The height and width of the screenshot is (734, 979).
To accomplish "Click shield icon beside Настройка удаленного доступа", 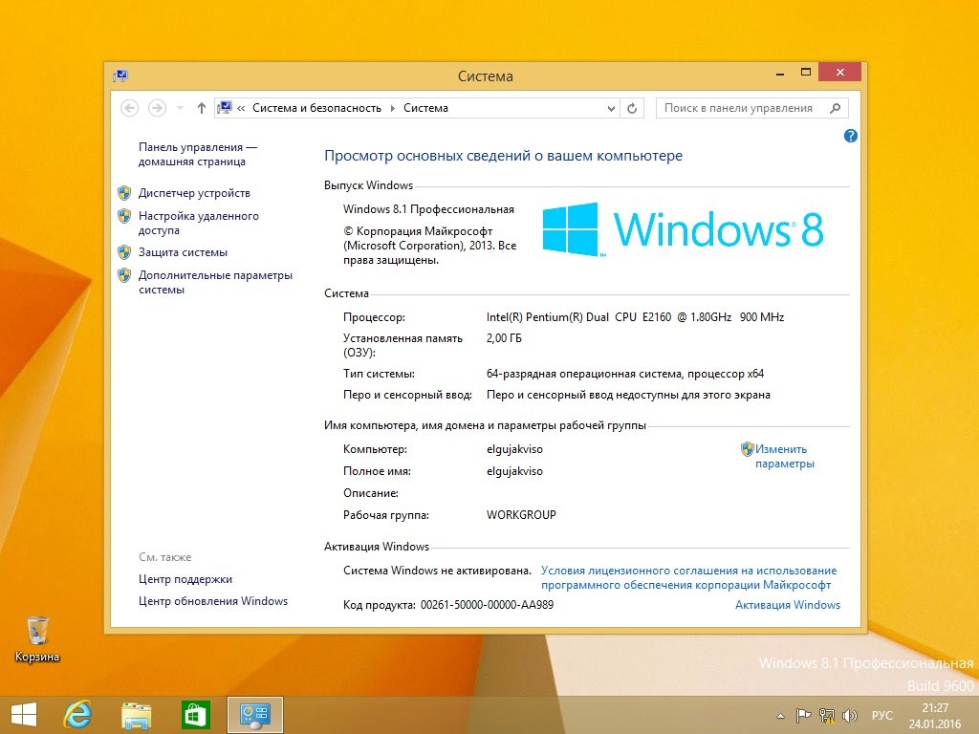I will (124, 216).
